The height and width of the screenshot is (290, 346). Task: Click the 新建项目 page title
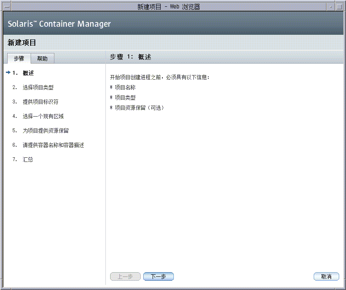(x=22, y=42)
